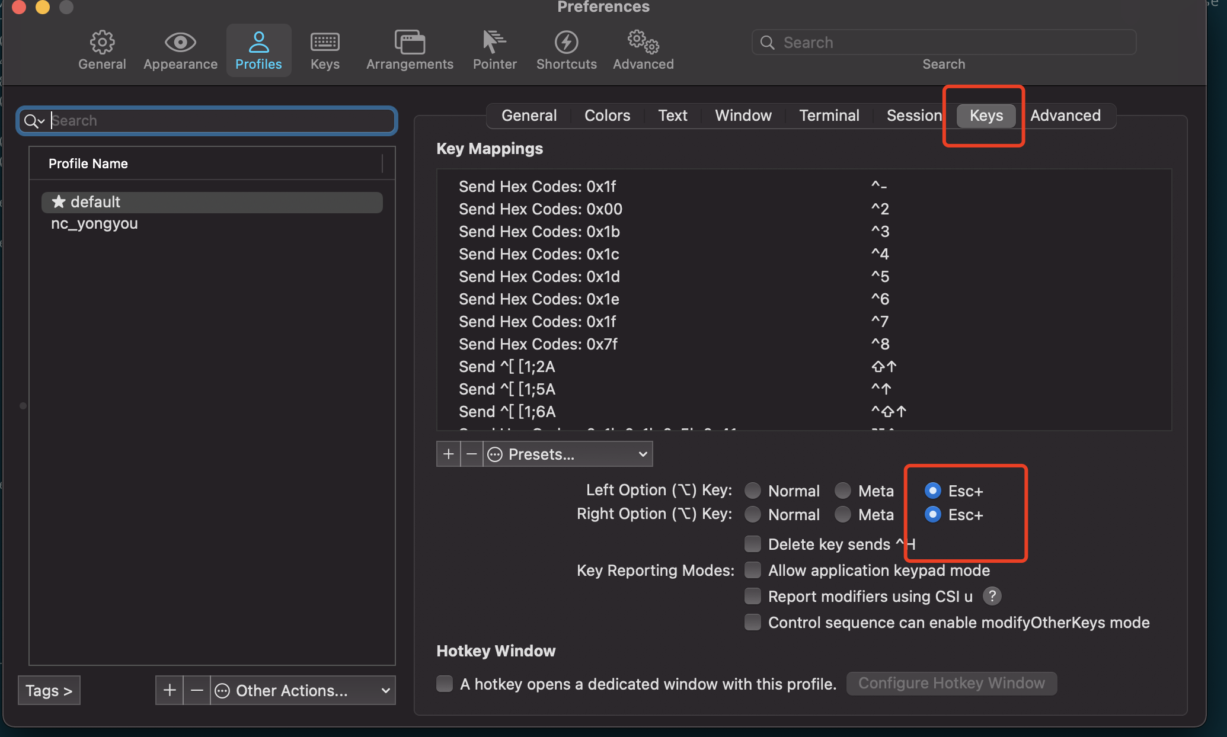This screenshot has width=1227, height=737.
Task: Open Advanced double-gear icon in toolbar
Action: tap(643, 42)
